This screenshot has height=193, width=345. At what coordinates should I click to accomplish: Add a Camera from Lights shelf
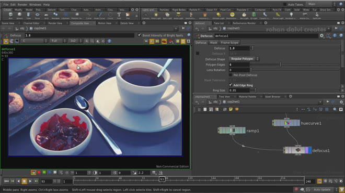(145, 16)
